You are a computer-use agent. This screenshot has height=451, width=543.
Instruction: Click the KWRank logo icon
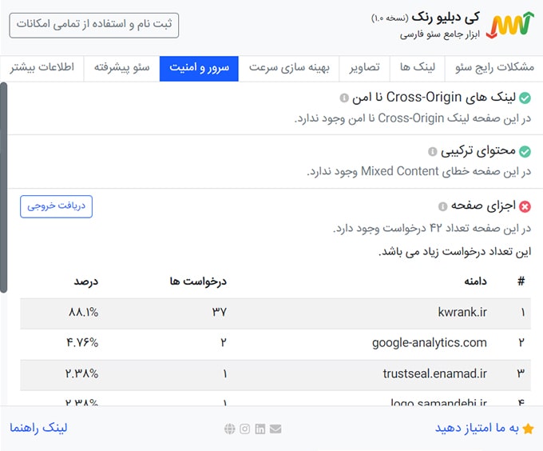pyautogui.click(x=509, y=25)
